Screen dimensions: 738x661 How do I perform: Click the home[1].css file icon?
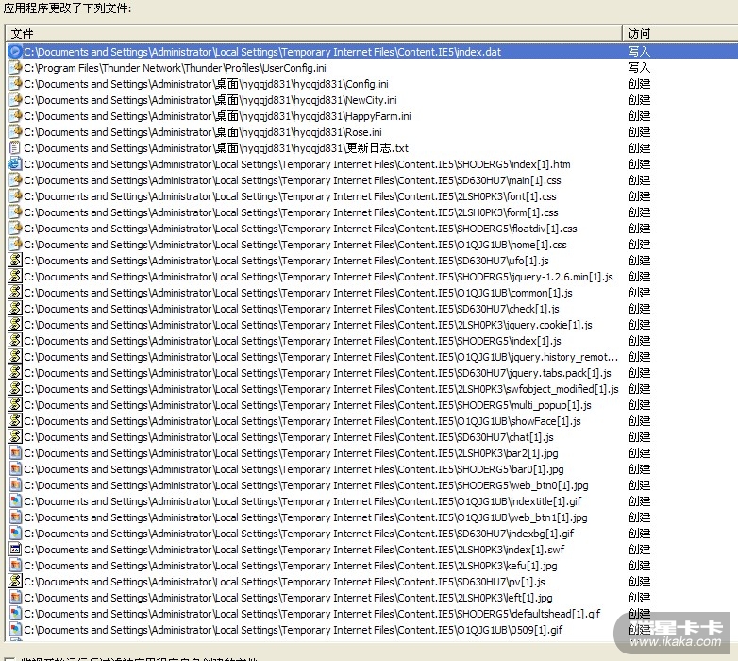pyautogui.click(x=15, y=244)
